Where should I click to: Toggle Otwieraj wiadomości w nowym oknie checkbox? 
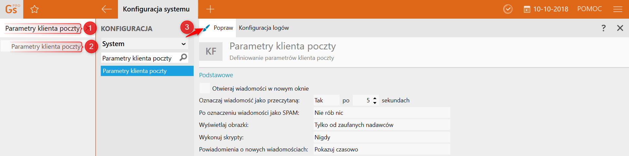point(205,88)
